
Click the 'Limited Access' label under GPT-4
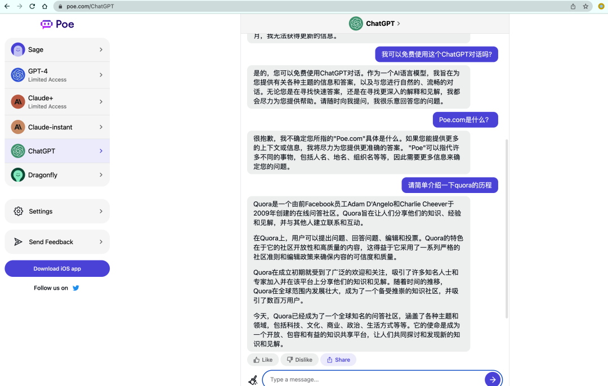point(47,80)
